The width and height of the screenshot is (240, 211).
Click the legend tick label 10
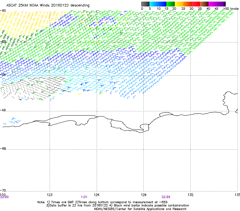pos(159,9)
